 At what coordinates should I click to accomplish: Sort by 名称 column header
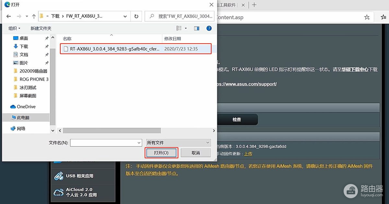tap(67, 39)
